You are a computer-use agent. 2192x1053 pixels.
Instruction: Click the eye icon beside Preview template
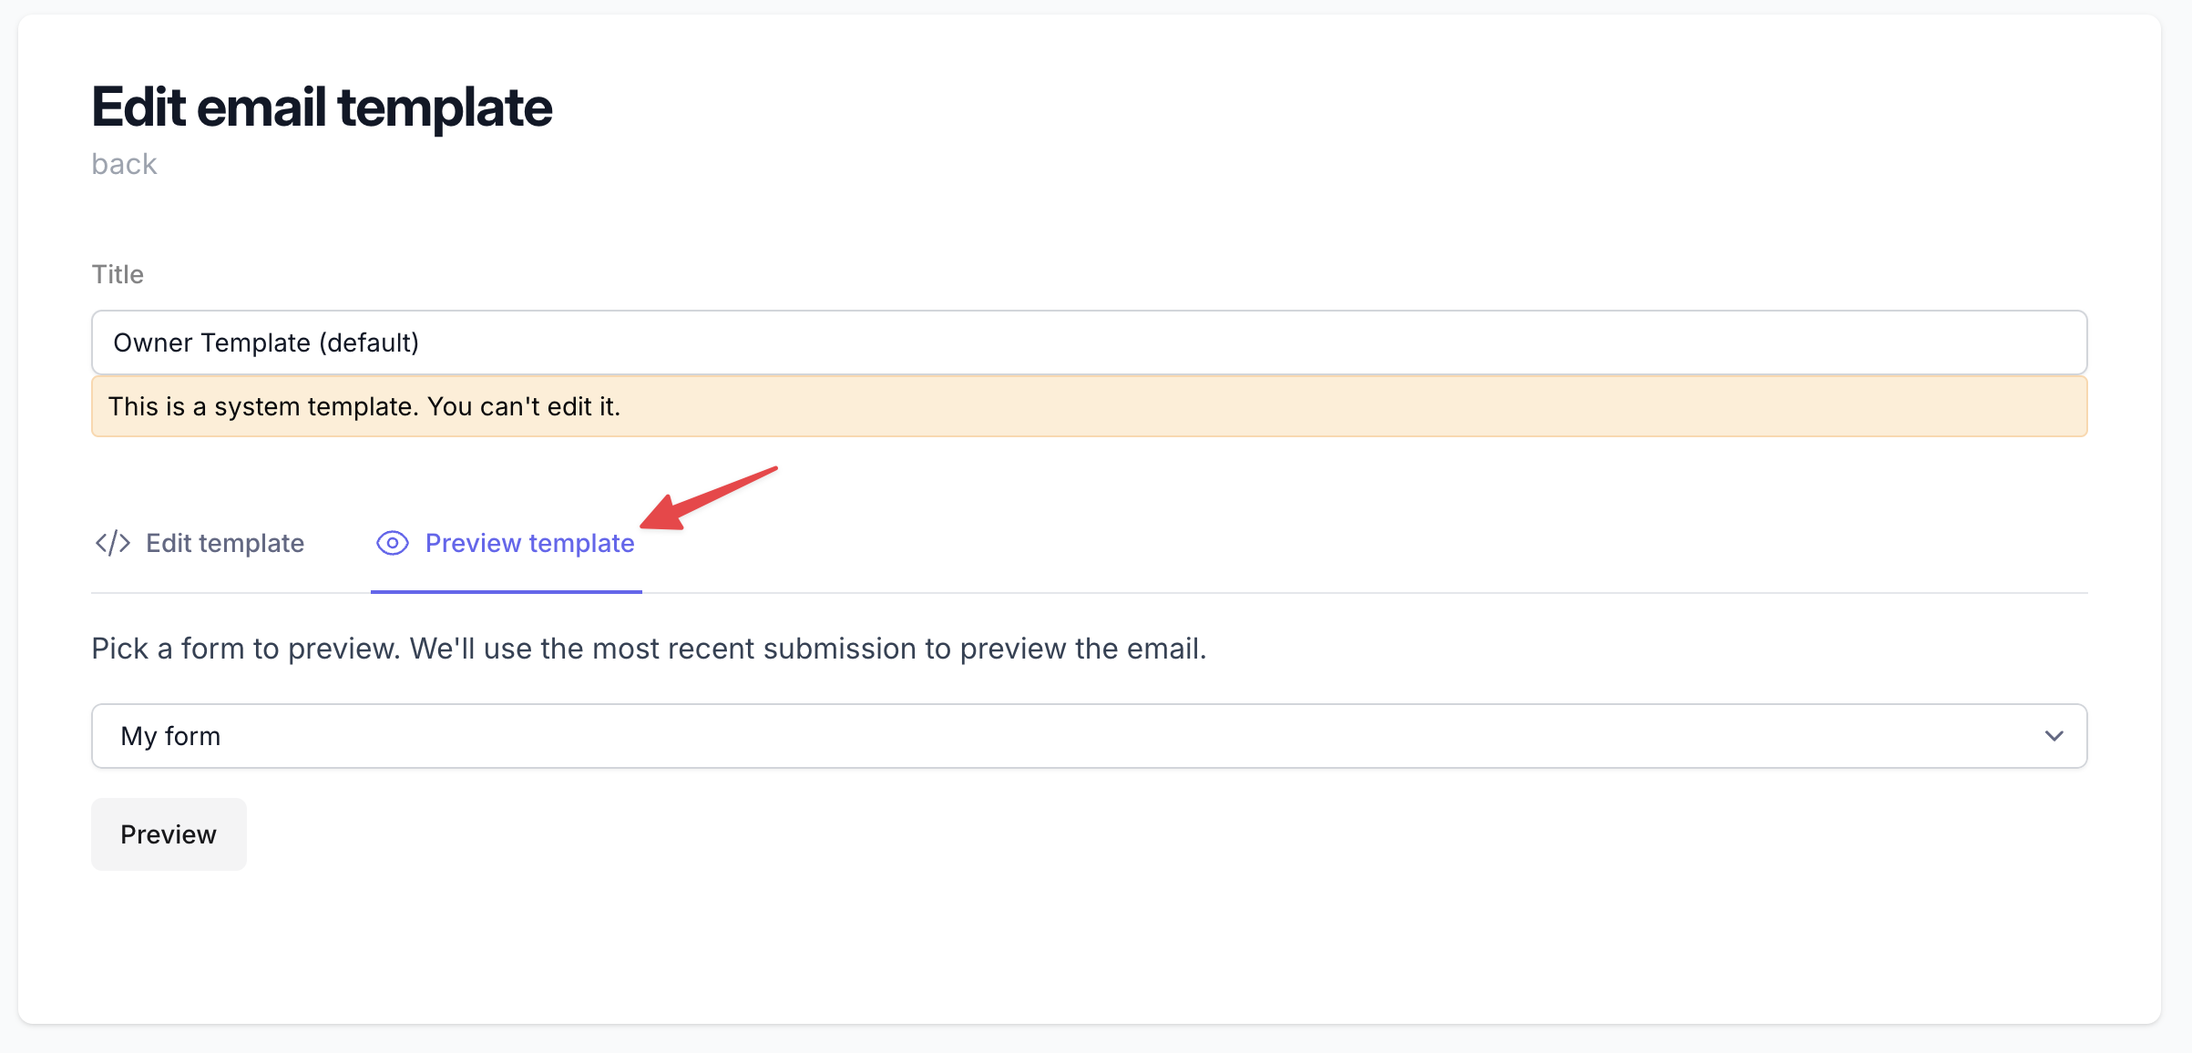393,543
